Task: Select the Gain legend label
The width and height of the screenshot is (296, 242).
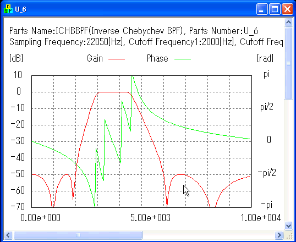Action: [95, 58]
